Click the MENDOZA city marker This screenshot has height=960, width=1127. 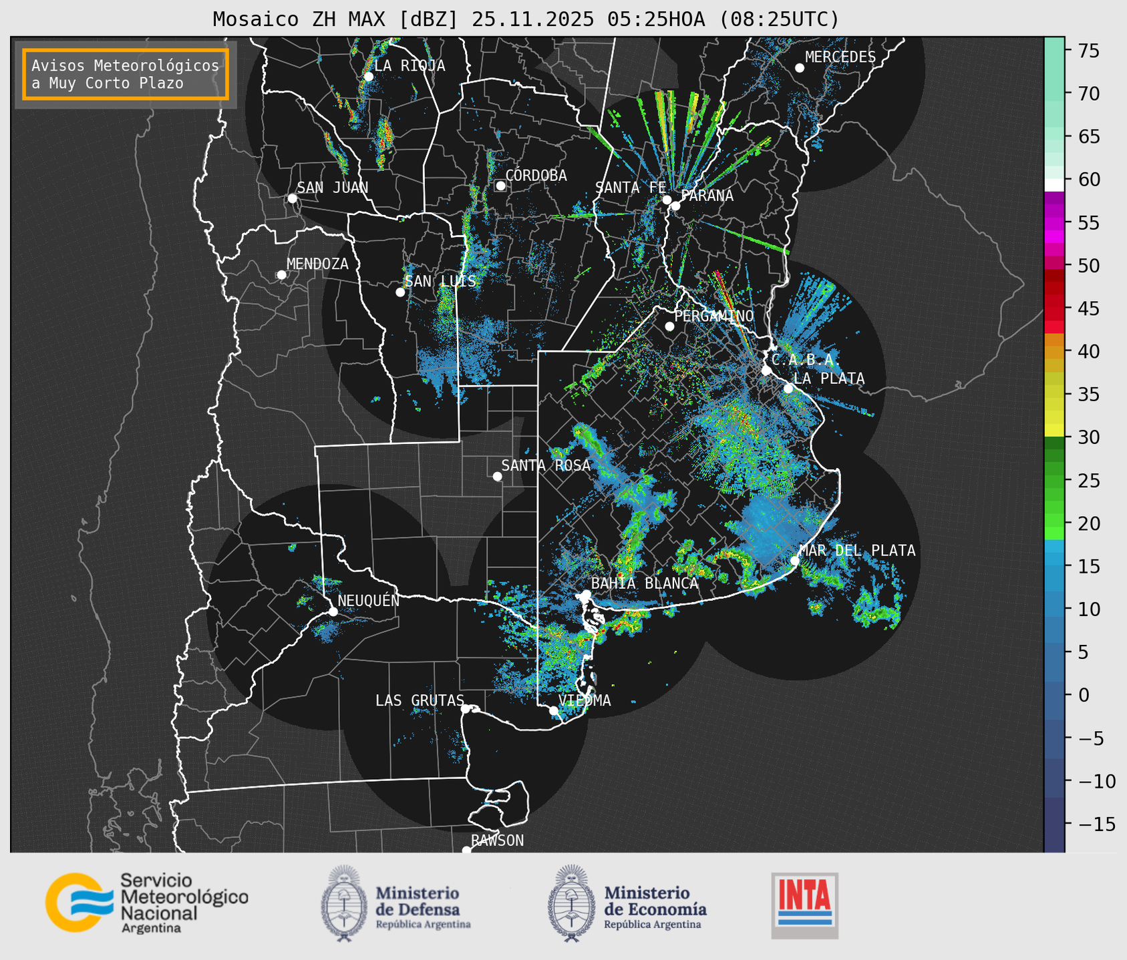pyautogui.click(x=281, y=275)
